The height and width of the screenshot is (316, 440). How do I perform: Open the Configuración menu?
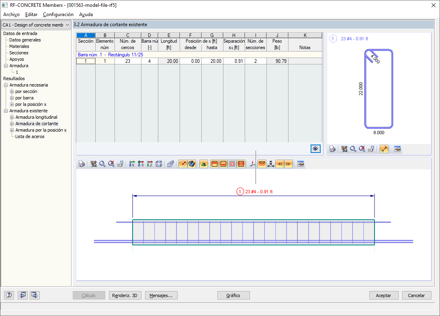pyautogui.click(x=58, y=14)
